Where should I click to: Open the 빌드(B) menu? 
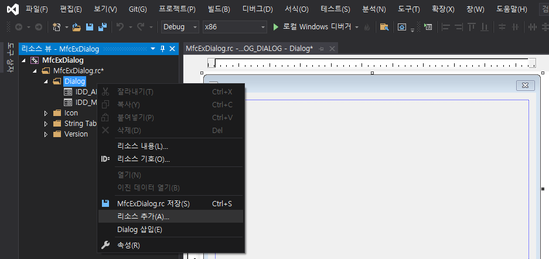[219, 9]
